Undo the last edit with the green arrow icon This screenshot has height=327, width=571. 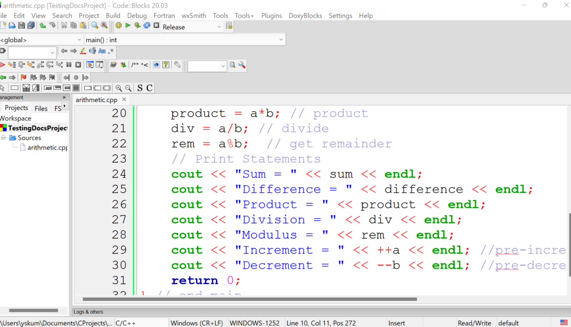[x=42, y=26]
